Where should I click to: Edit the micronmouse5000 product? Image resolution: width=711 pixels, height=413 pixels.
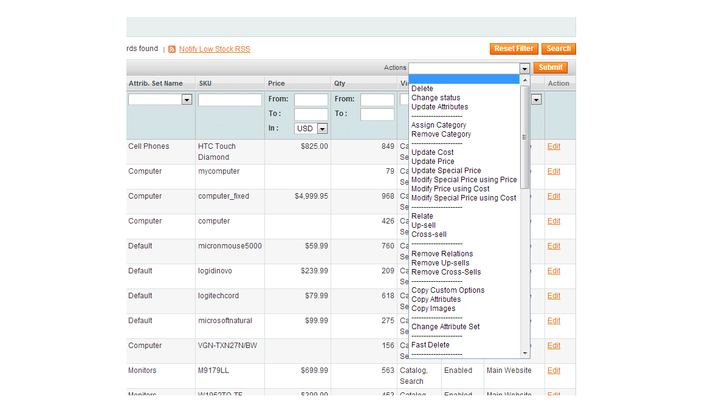pyautogui.click(x=554, y=246)
